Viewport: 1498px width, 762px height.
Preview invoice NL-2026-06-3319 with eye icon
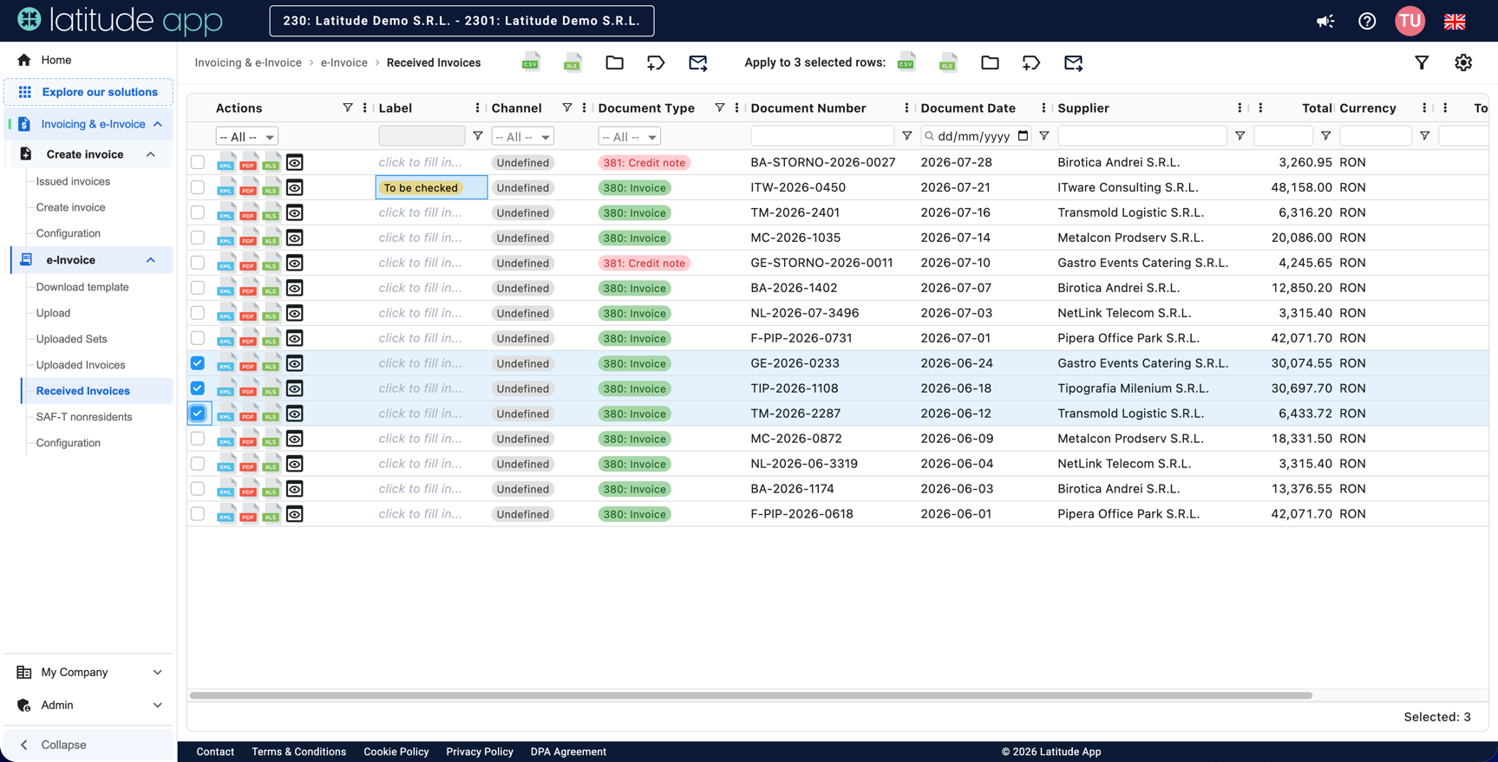295,464
